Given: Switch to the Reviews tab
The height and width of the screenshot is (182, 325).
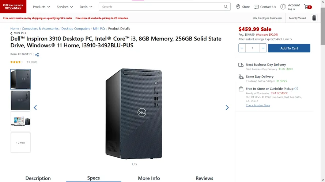Looking at the screenshot, I should pyautogui.click(x=204, y=178).
